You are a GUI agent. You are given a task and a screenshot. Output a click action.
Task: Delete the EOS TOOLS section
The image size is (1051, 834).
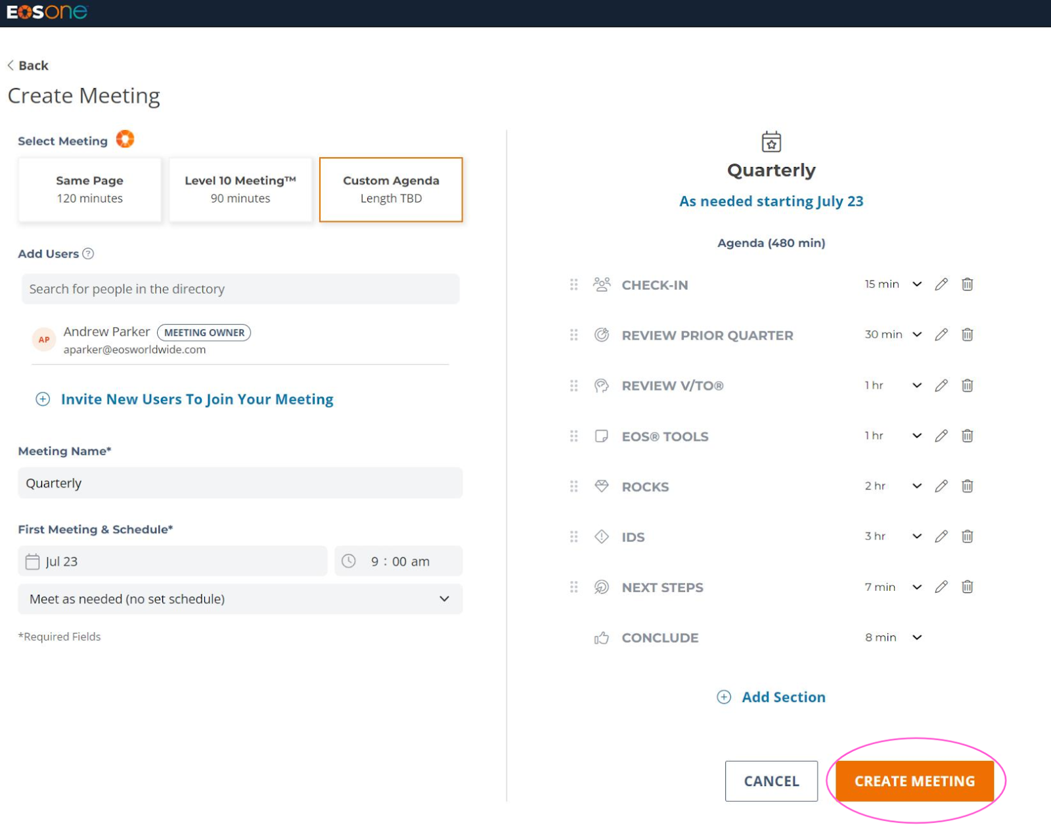coord(968,436)
